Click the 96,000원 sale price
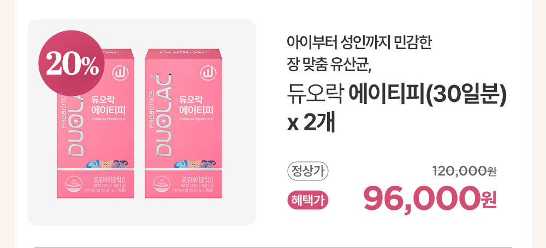Viewport: 546px width, 248px height. click(430, 198)
